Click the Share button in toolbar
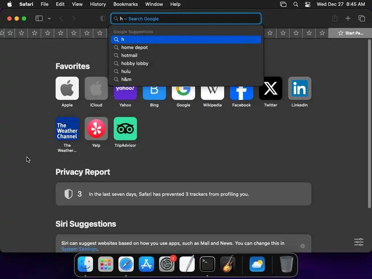 (335, 18)
